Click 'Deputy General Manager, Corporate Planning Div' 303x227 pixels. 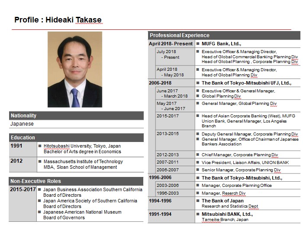[x=250, y=134]
